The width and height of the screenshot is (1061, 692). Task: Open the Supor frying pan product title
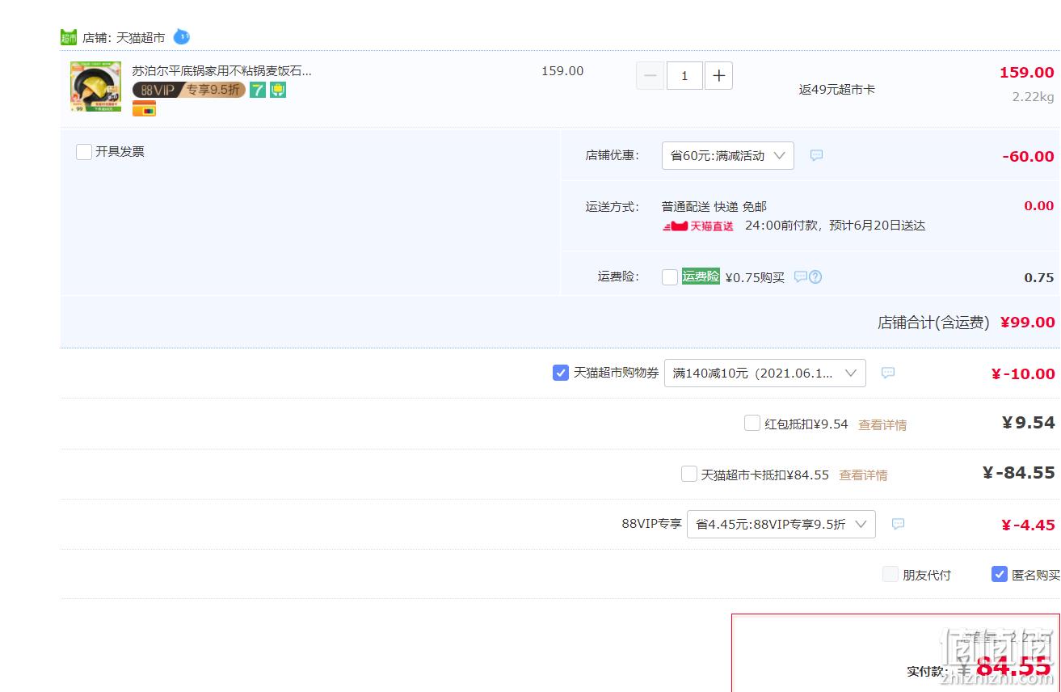coord(221,70)
